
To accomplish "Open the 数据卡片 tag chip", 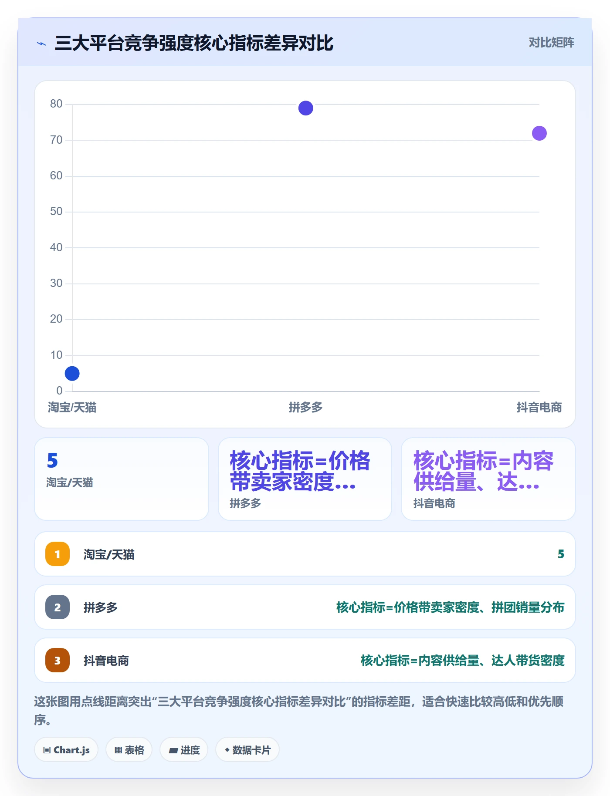I will click(x=247, y=750).
